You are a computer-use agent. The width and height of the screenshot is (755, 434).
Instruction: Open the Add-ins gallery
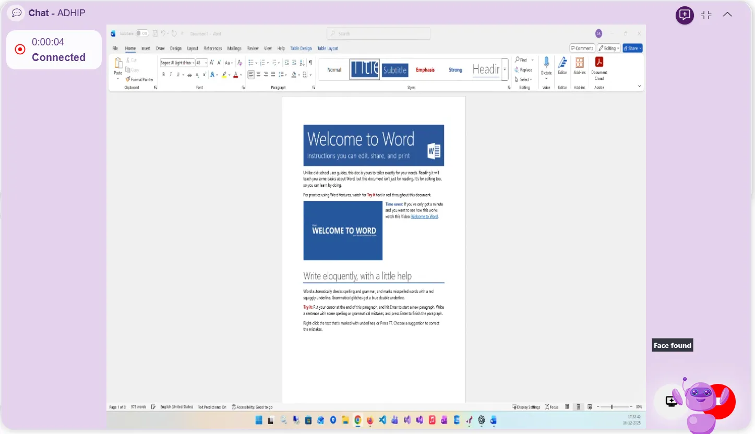coord(579,63)
